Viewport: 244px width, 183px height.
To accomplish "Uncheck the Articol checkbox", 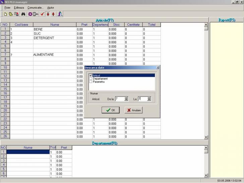I will [91, 75].
